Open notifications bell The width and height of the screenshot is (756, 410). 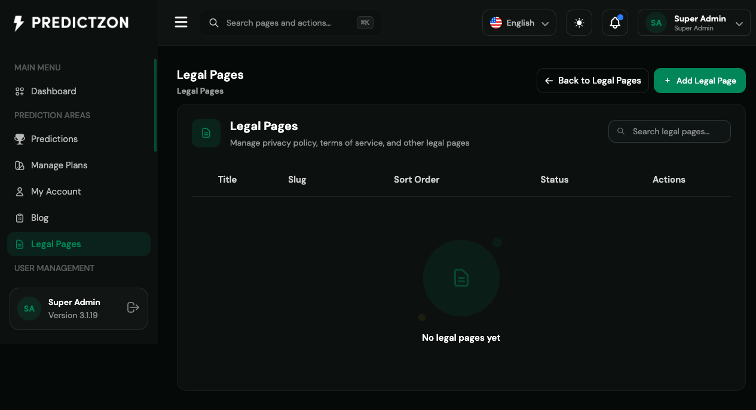(x=615, y=23)
